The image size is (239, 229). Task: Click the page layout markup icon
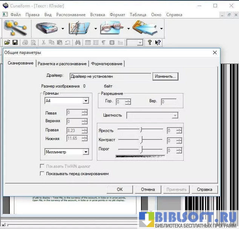[x=79, y=28]
